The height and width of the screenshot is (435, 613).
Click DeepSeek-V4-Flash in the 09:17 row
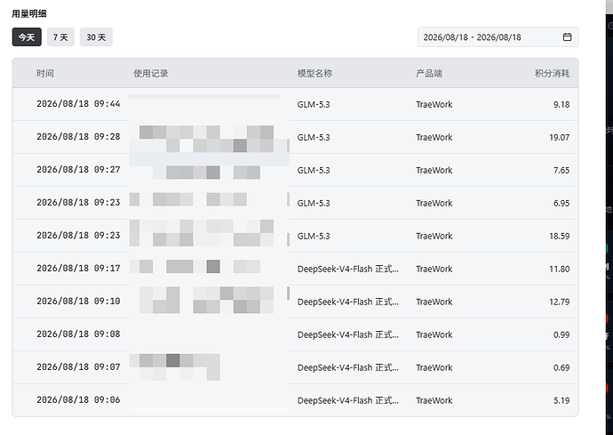pos(348,269)
